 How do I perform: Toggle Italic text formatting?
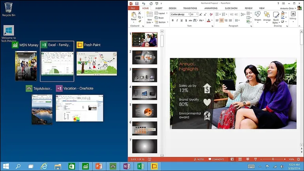click(177, 20)
